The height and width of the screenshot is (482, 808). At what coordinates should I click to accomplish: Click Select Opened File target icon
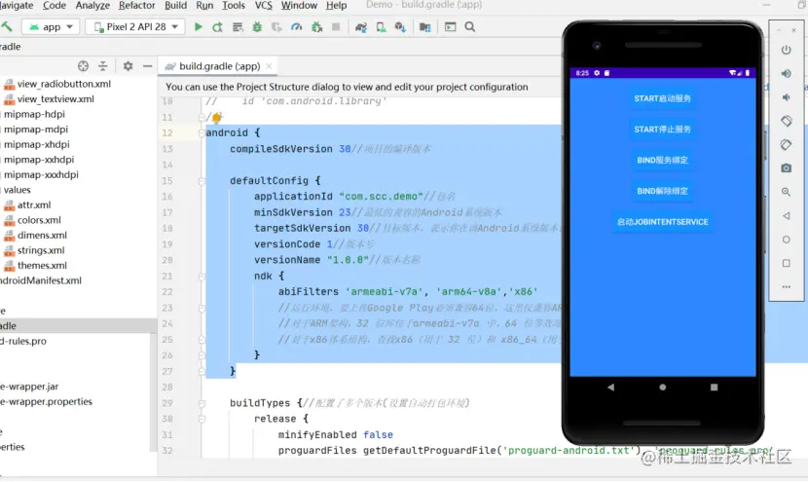tap(83, 66)
